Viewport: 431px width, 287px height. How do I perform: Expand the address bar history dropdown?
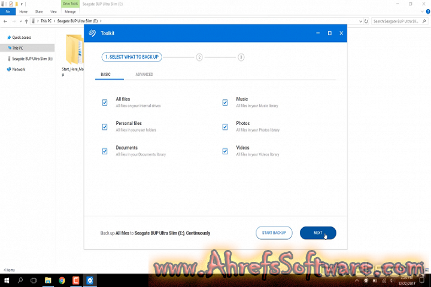pyautogui.click(x=360, y=21)
